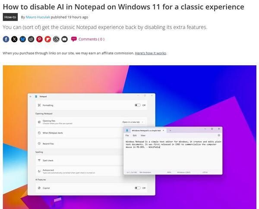Add a new tab in Notepad

(170, 130)
